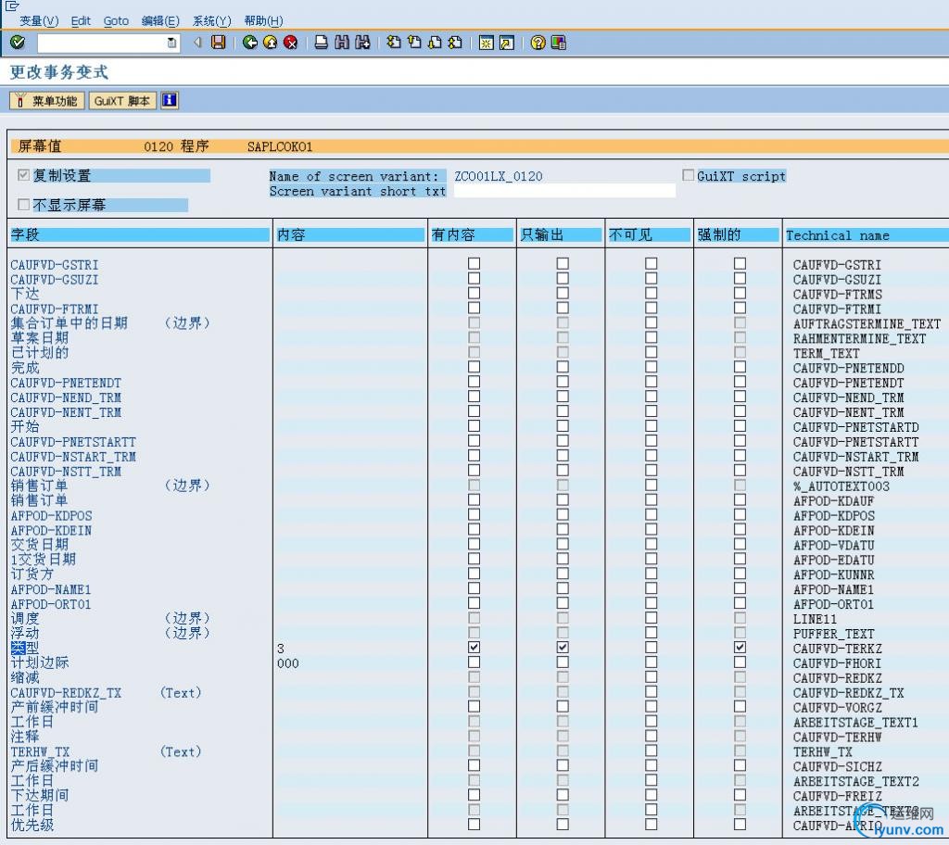Image resolution: width=949 pixels, height=845 pixels.
Task: Click the green Enter checkmark icon
Action: 18,42
